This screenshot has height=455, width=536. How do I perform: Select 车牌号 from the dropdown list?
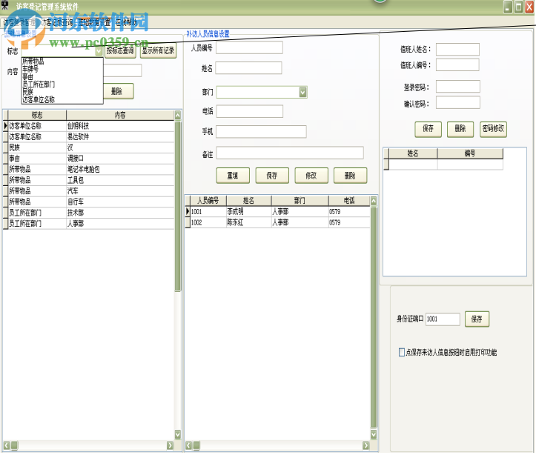[33, 69]
